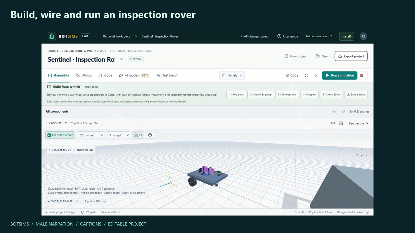Fit the rover into view
The height and width of the screenshot is (233, 415).
138,135
